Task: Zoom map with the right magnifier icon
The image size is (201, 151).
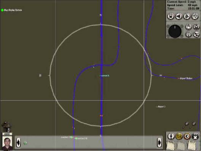Action: click(193, 125)
